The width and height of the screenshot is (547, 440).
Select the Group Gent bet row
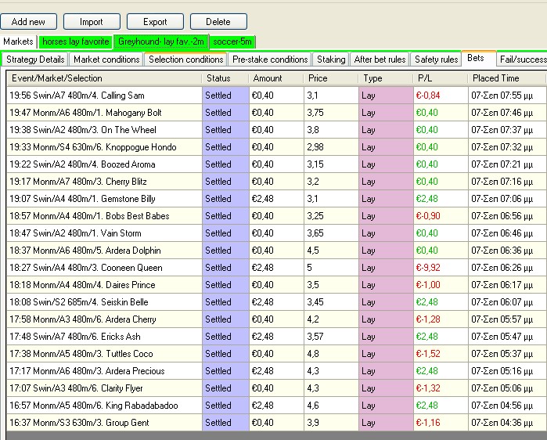coord(277,423)
